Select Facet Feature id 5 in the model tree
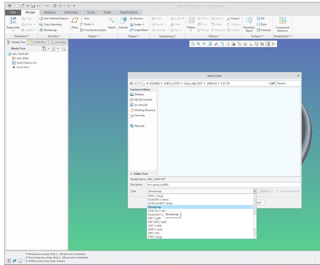This screenshot has width=320, height=265. (x=25, y=63)
